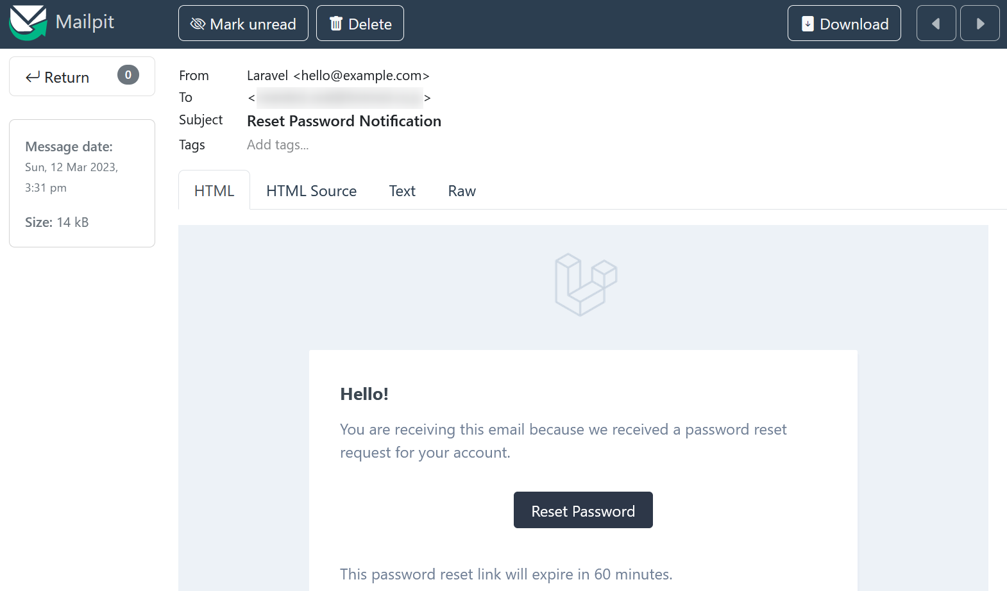The image size is (1007, 591).
Task: Click the Return arrow icon
Action: point(33,77)
